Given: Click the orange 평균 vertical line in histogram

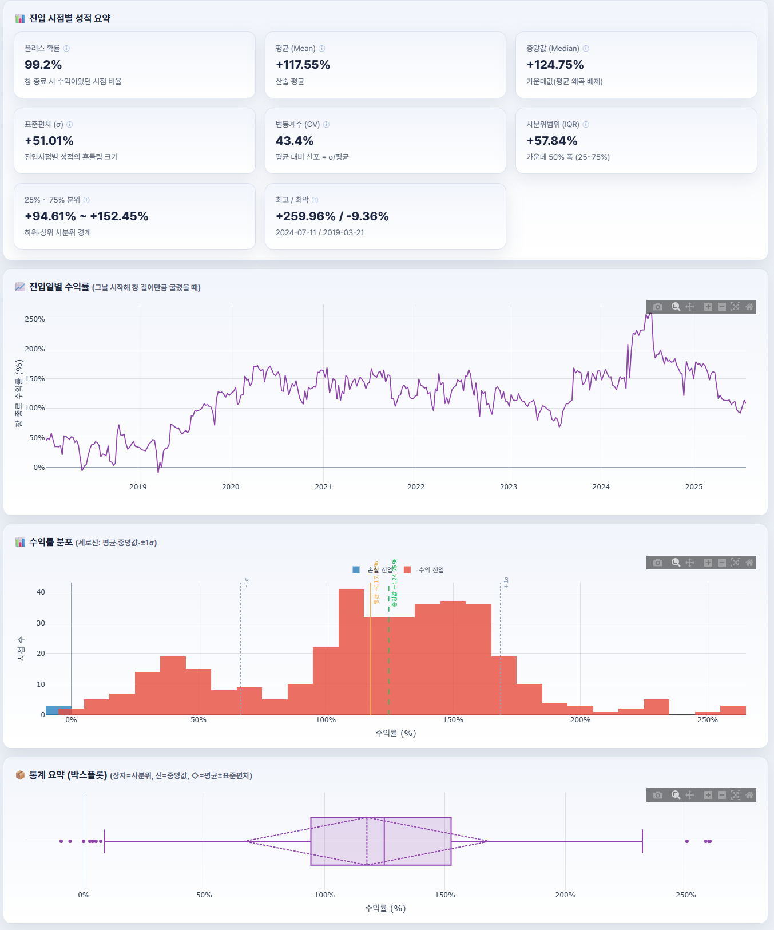Looking at the screenshot, I should point(371,652).
